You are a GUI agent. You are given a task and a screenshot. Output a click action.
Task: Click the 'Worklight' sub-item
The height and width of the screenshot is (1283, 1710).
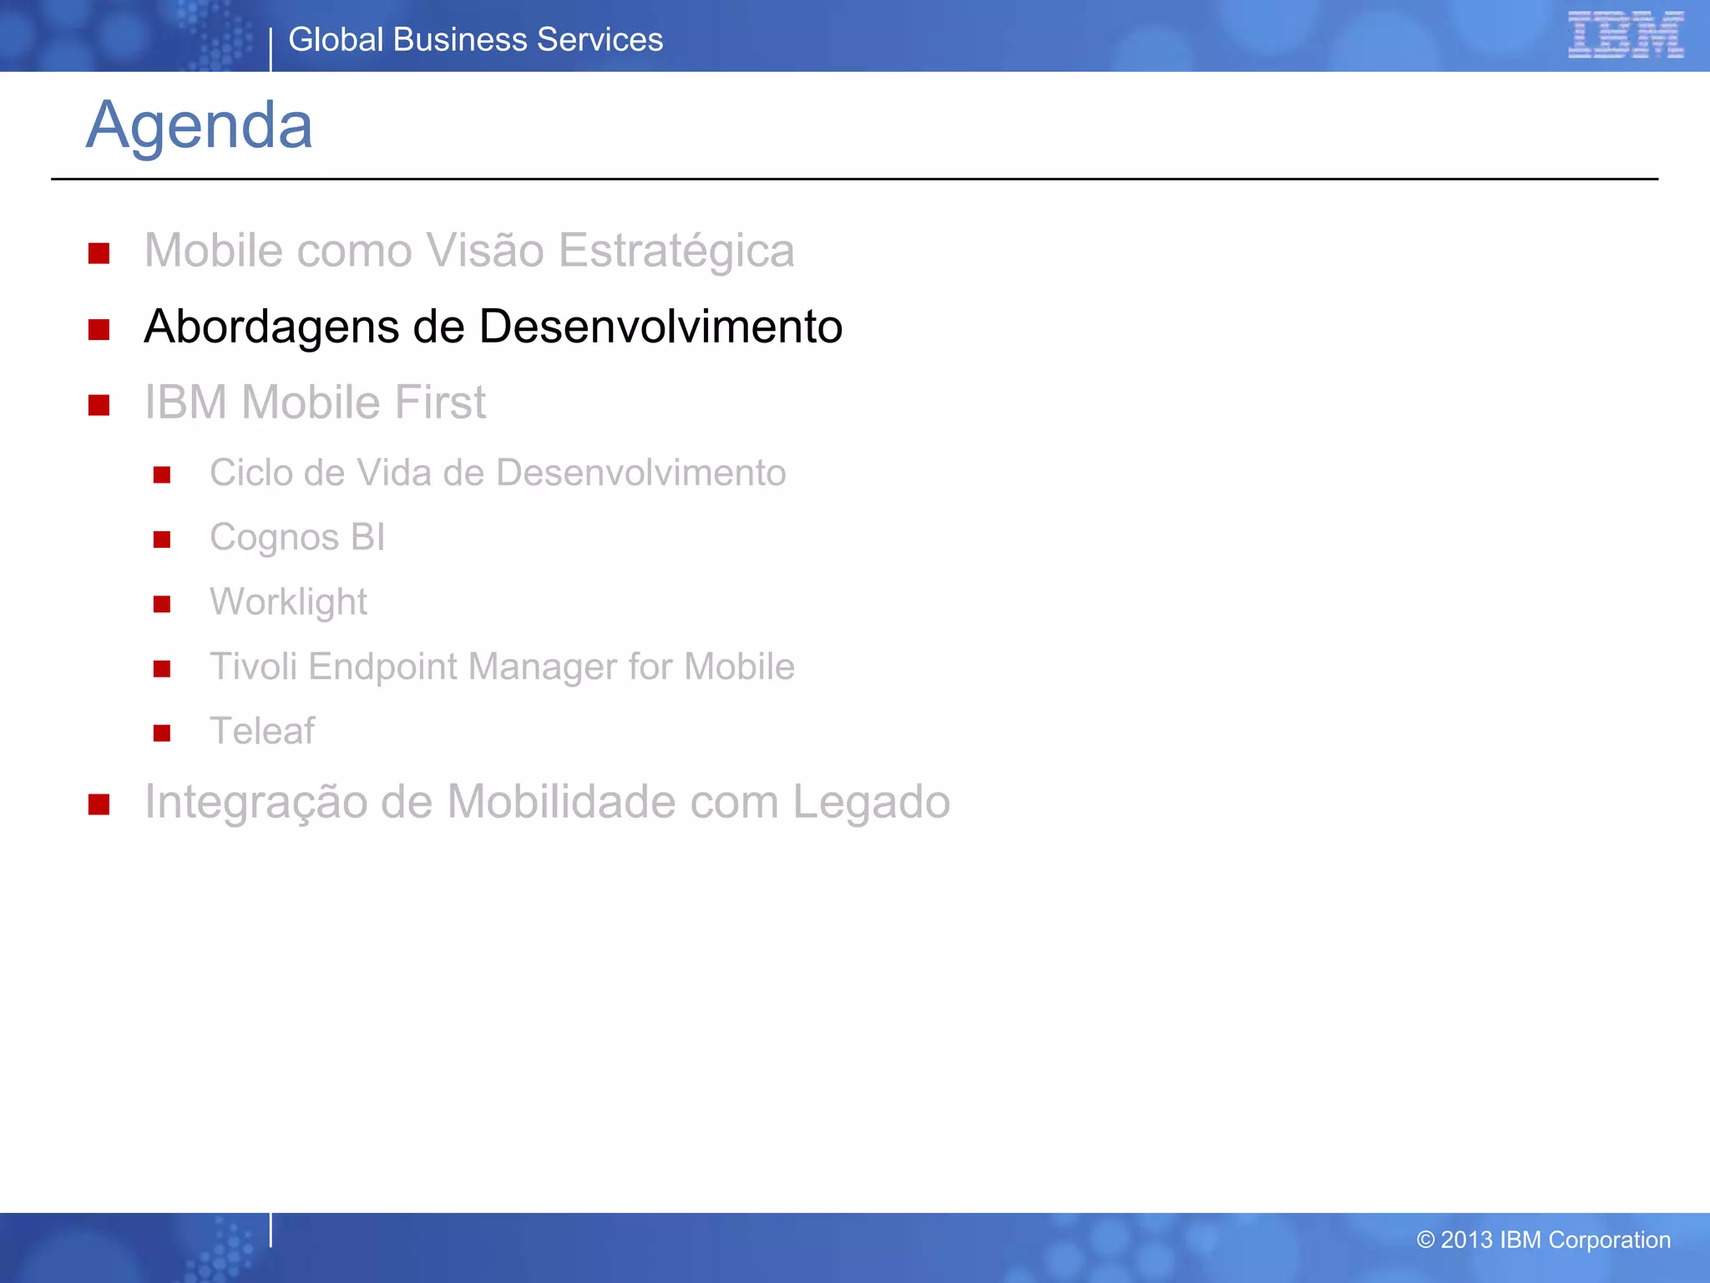288,602
